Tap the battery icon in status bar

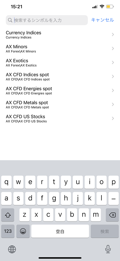click(x=110, y=7)
